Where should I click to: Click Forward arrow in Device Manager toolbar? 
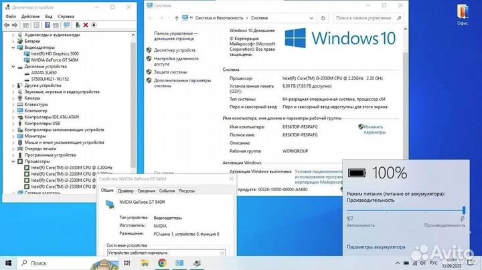click(x=15, y=25)
